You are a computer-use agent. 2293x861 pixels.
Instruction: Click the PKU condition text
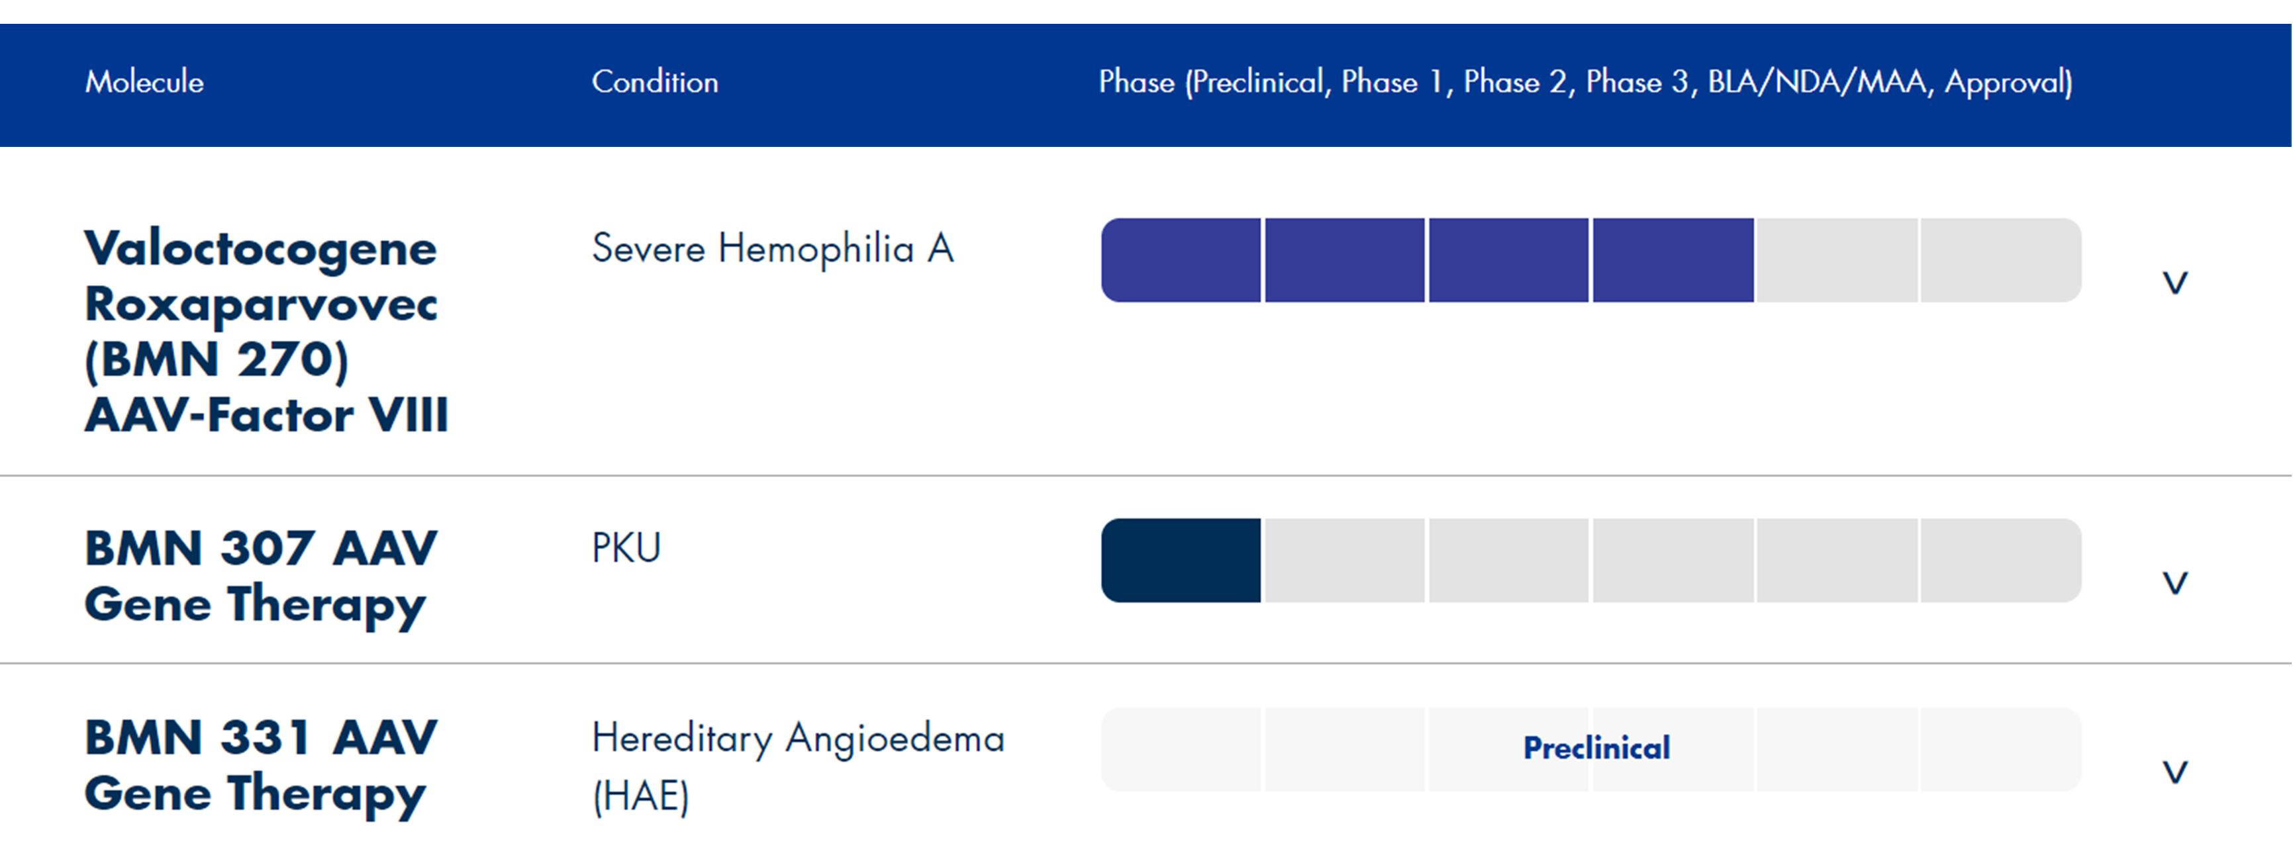(626, 548)
